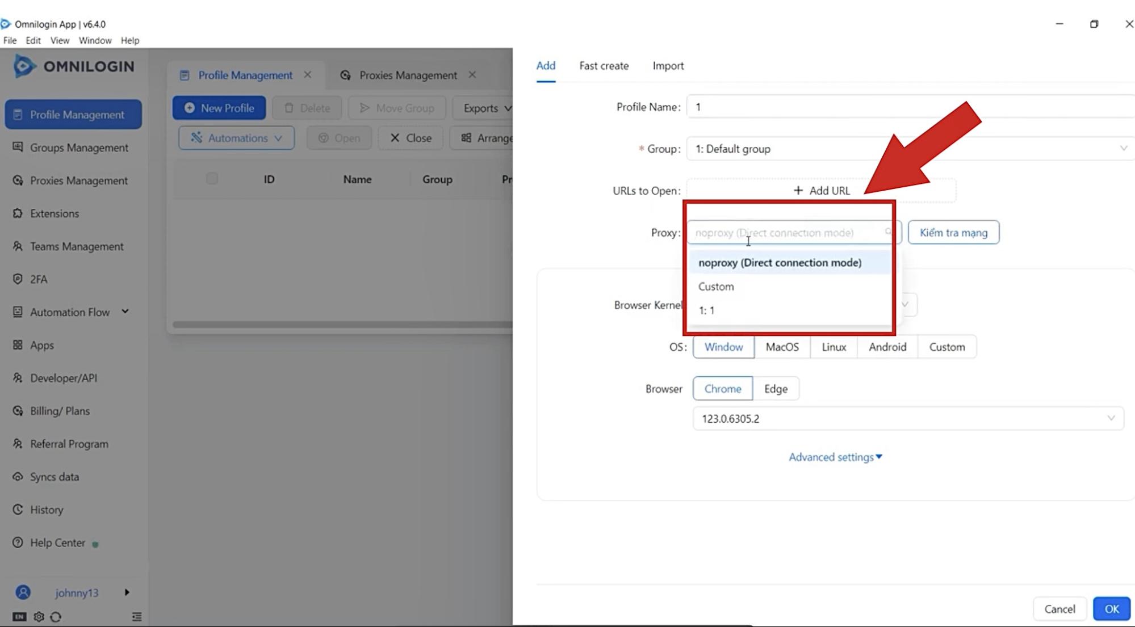Choose the Custom proxy option
Image resolution: width=1135 pixels, height=627 pixels.
click(x=790, y=287)
